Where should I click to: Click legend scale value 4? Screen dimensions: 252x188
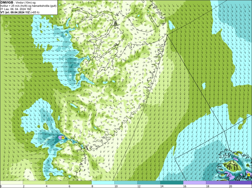pos(47,186)
